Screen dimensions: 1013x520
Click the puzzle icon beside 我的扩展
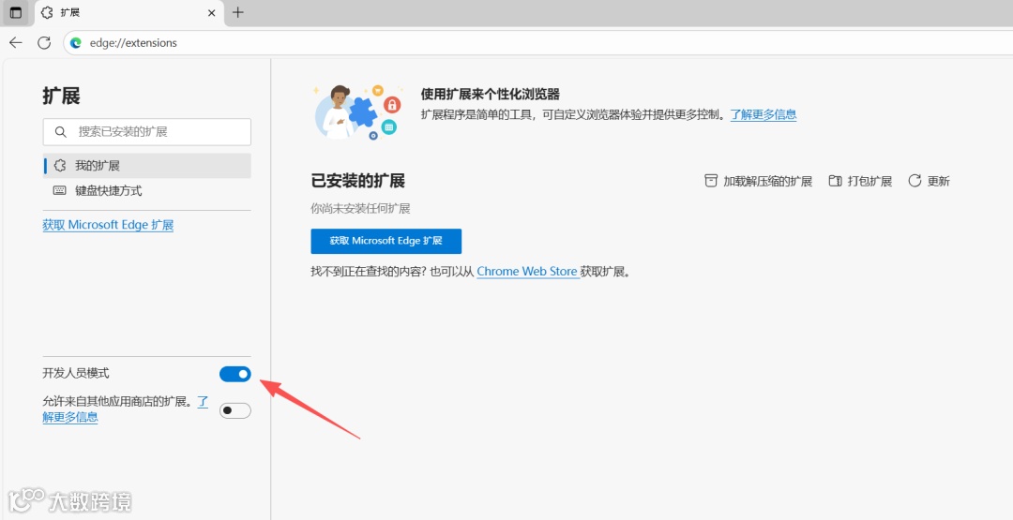pos(60,166)
